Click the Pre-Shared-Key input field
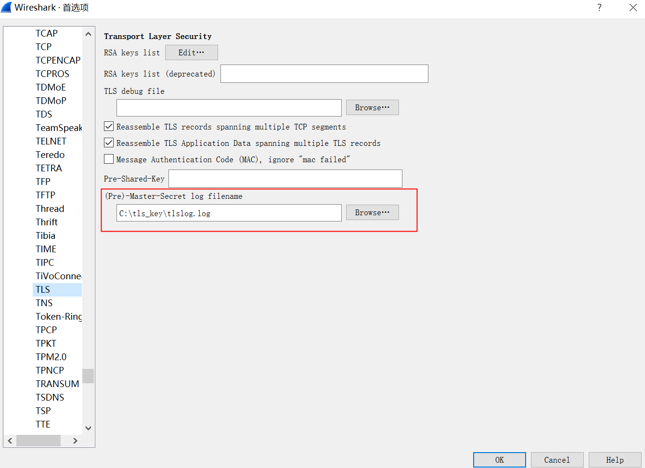 pos(285,179)
